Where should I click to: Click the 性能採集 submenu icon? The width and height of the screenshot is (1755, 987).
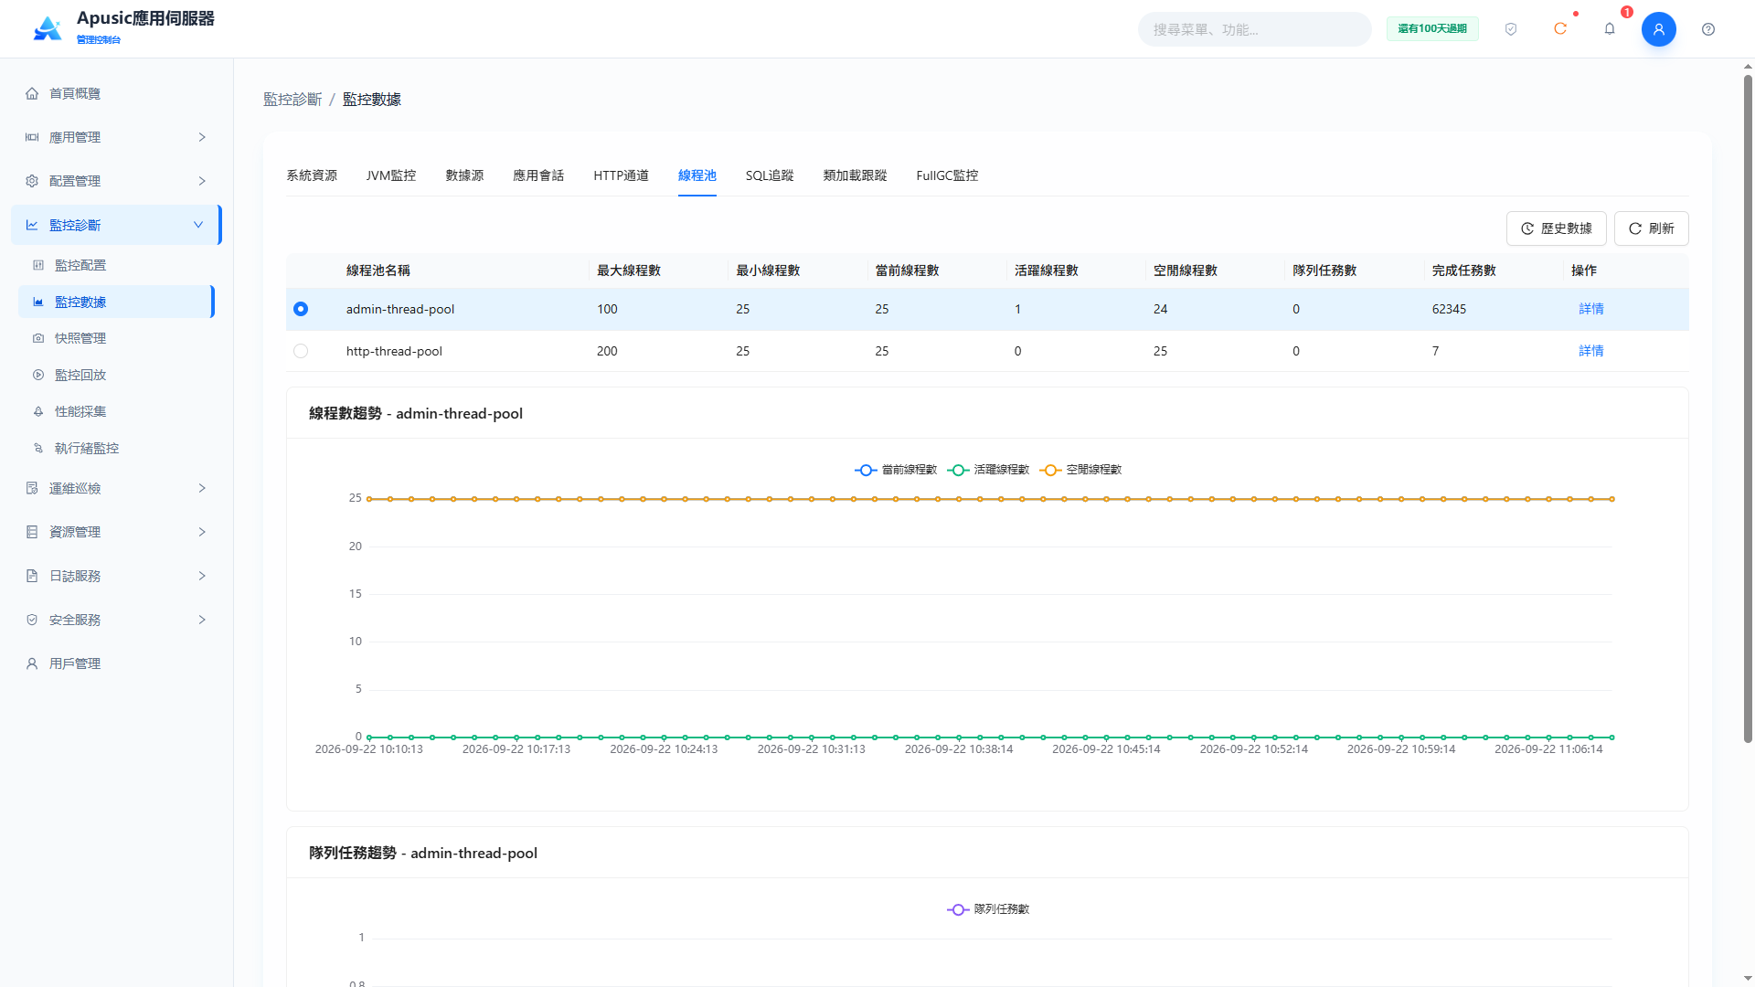point(38,411)
